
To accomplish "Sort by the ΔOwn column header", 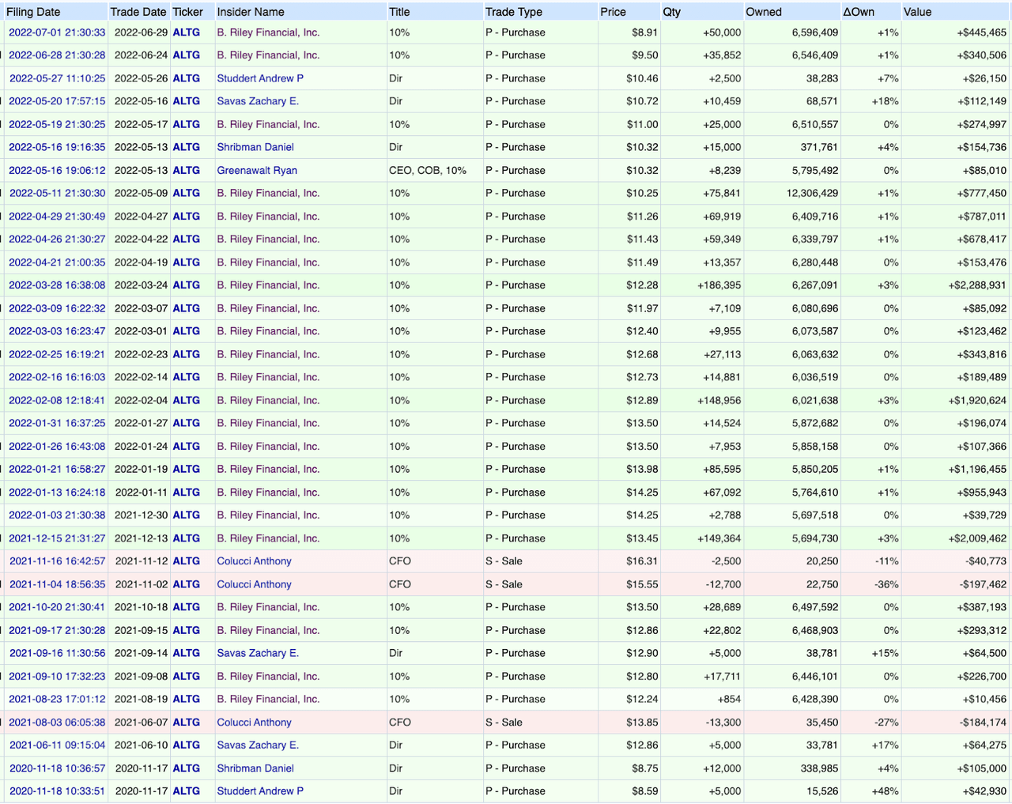I will coord(859,12).
